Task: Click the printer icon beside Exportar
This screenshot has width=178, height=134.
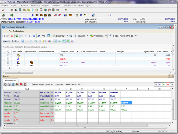Action: point(71,36)
